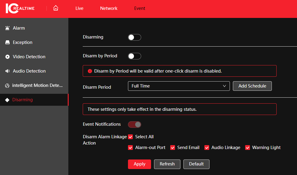Open the Audio Detection menu item
This screenshot has width=297, height=175.
pos(34,71)
